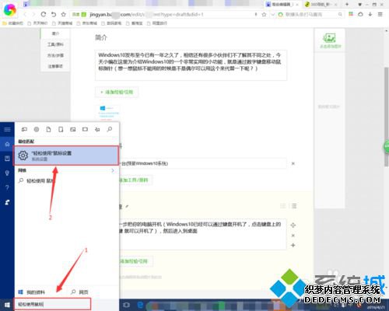Image resolution: width=389 pixels, height=311 pixels.
Task: Click the search filter magnifier icon
Action: point(110,129)
